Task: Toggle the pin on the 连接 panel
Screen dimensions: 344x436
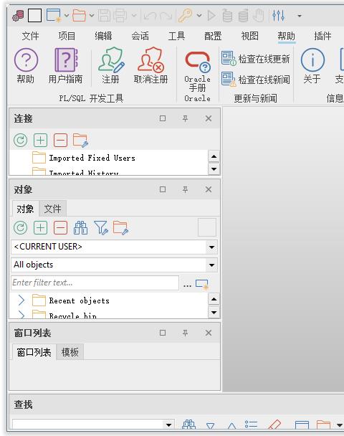Action: click(185, 119)
